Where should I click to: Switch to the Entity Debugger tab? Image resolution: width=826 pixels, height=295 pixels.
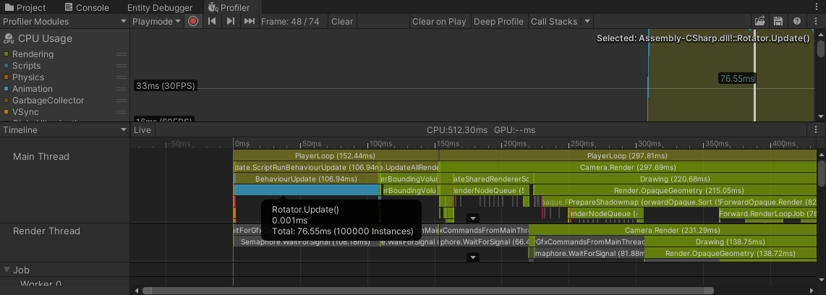tap(160, 7)
